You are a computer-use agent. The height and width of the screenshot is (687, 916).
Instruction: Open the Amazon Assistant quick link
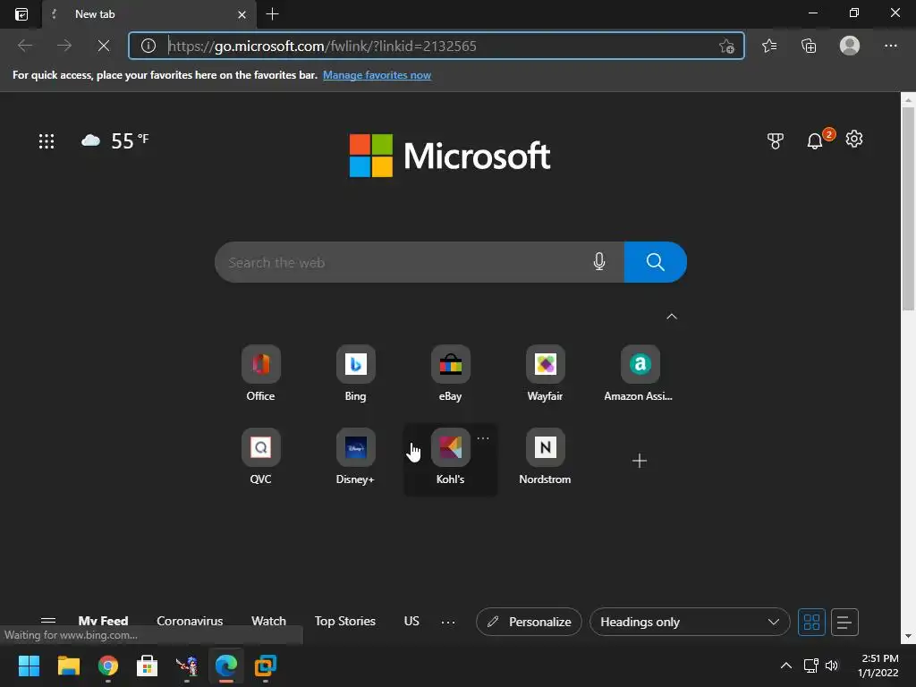(639, 373)
